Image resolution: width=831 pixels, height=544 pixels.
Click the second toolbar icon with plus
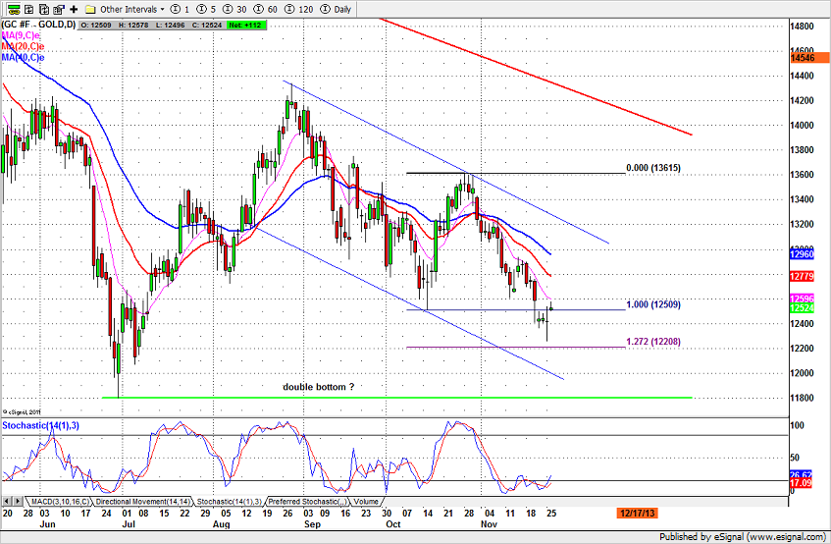pyautogui.click(x=28, y=9)
